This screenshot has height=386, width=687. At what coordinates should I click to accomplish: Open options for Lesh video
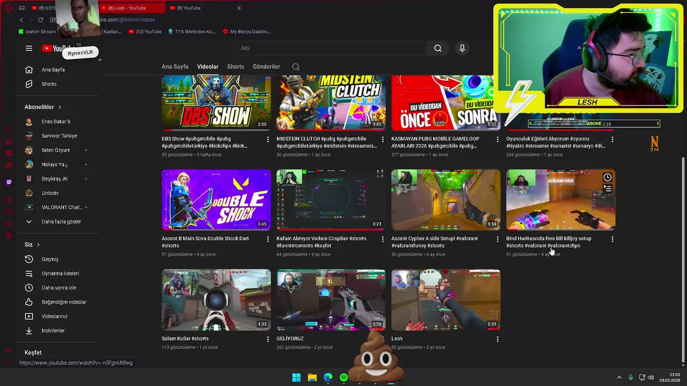point(498,339)
